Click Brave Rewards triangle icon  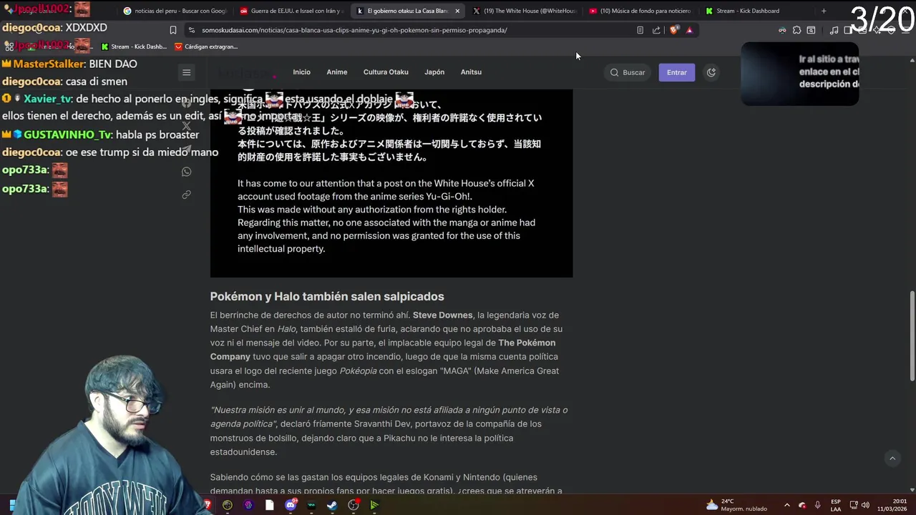pos(689,30)
